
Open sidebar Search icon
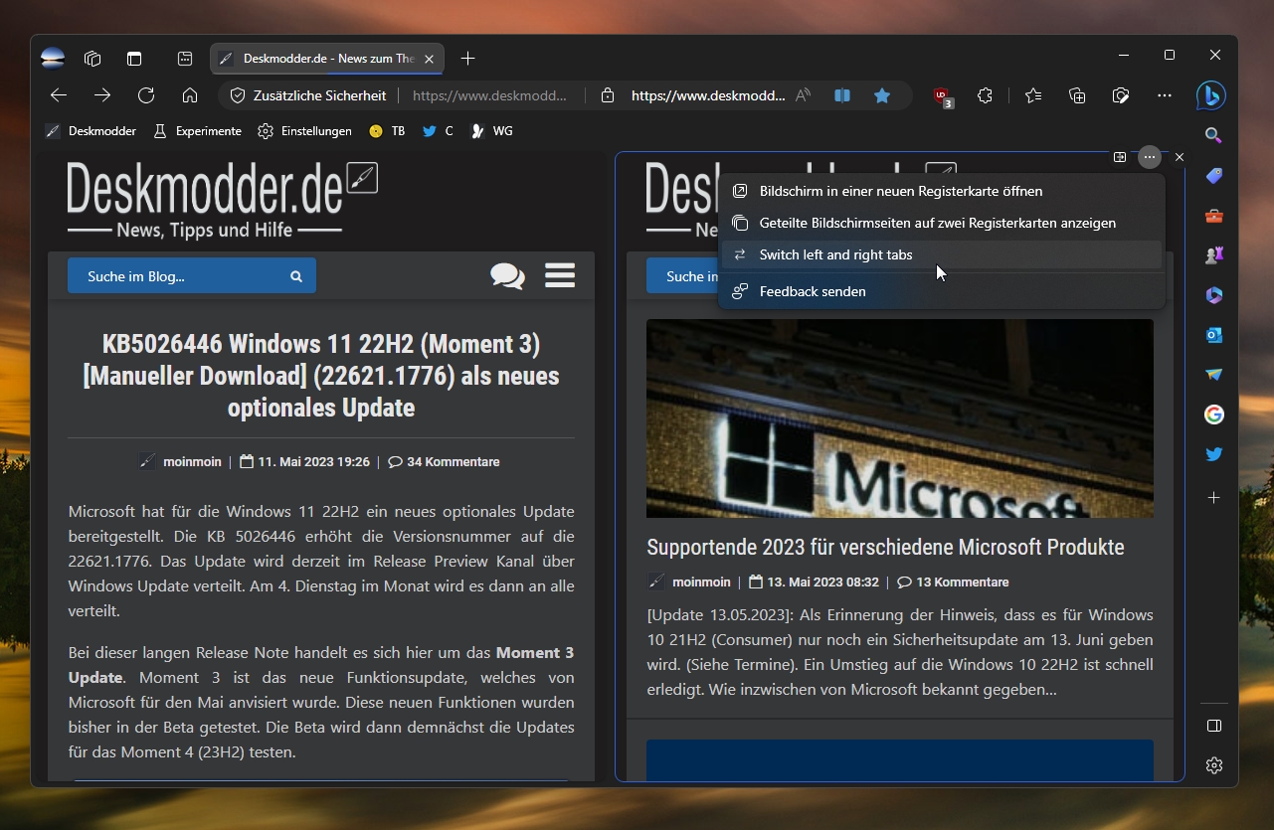coord(1213,135)
